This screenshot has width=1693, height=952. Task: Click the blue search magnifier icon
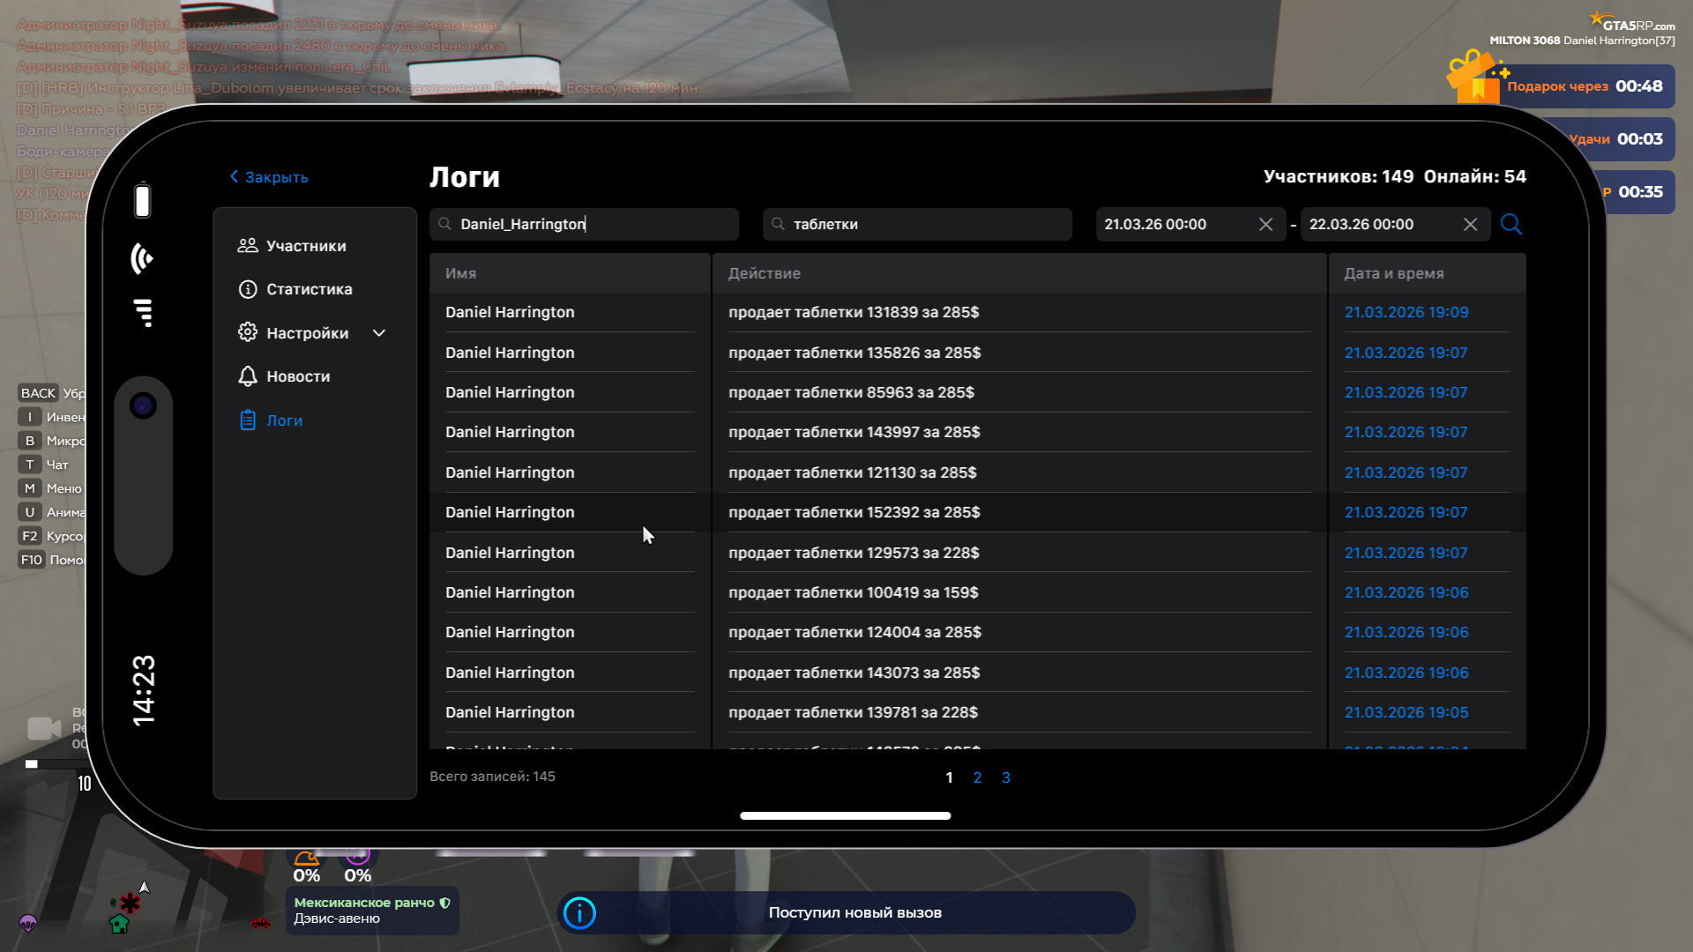[1510, 224]
